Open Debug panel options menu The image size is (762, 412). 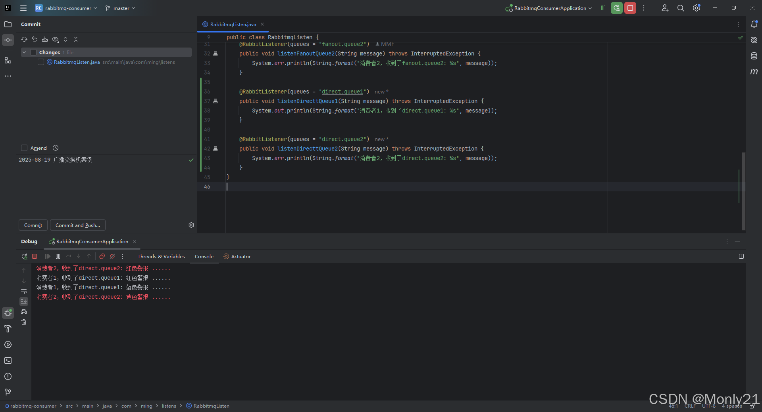727,241
